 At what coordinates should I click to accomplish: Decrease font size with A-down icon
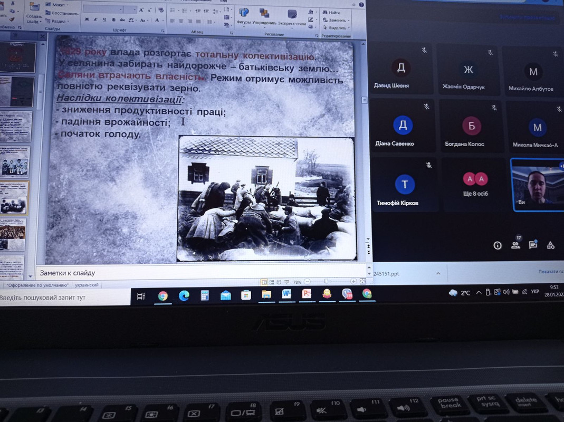150,10
